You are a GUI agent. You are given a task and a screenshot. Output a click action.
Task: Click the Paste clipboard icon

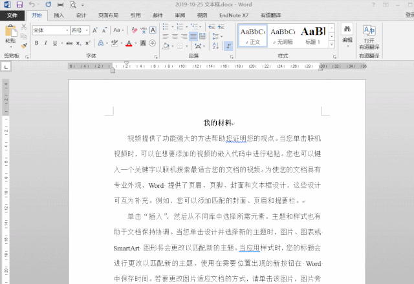(x=10, y=31)
